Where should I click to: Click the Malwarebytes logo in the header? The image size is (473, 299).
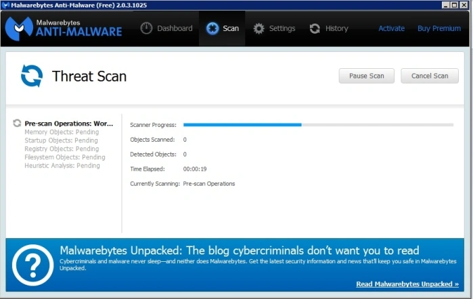(19, 28)
